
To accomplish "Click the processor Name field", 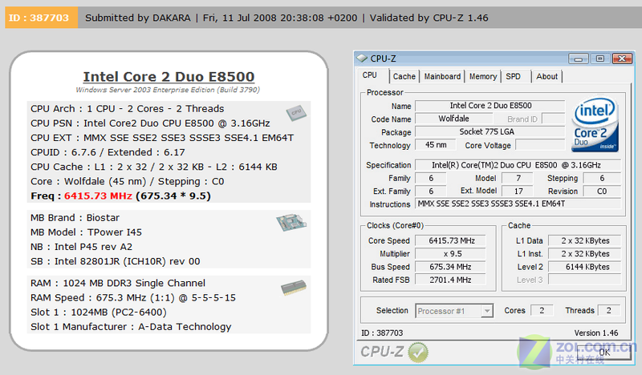I will 490,106.
